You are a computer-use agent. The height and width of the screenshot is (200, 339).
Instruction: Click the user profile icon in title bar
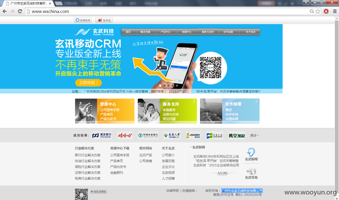pyautogui.click(x=306, y=2)
